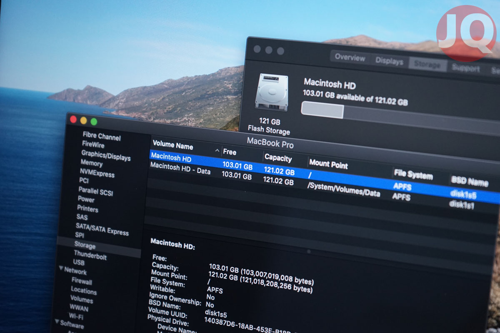This screenshot has height=333, width=500.
Task: Select Locations under Network
Action: click(x=84, y=291)
